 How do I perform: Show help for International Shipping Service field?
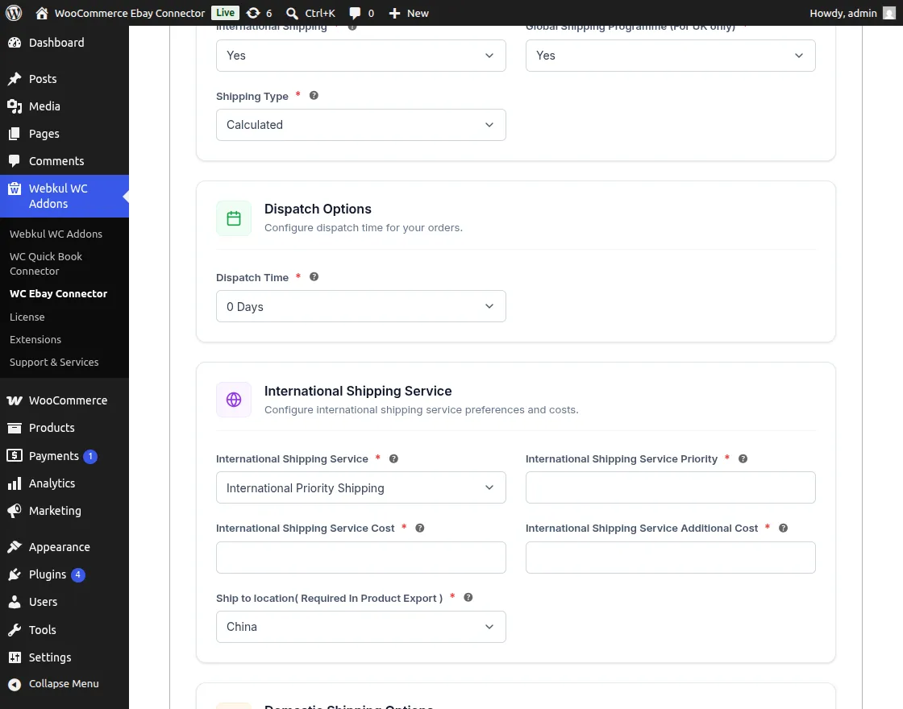click(394, 458)
